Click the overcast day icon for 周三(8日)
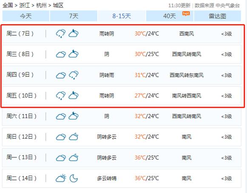This screenshot has width=247, height=193. pos(61,54)
